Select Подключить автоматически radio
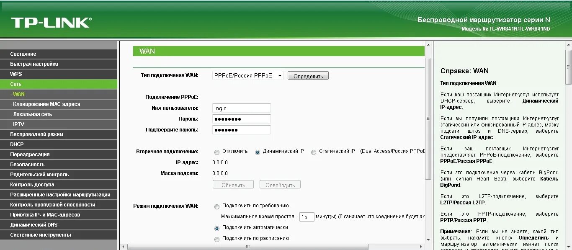572x250 pixels. point(217,229)
